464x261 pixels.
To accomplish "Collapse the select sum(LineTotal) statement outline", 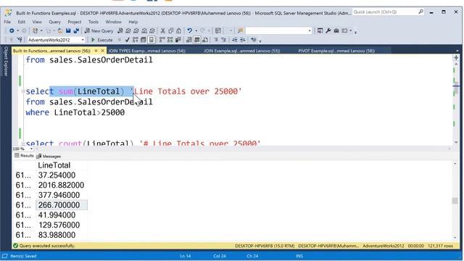I will click(x=23, y=91).
